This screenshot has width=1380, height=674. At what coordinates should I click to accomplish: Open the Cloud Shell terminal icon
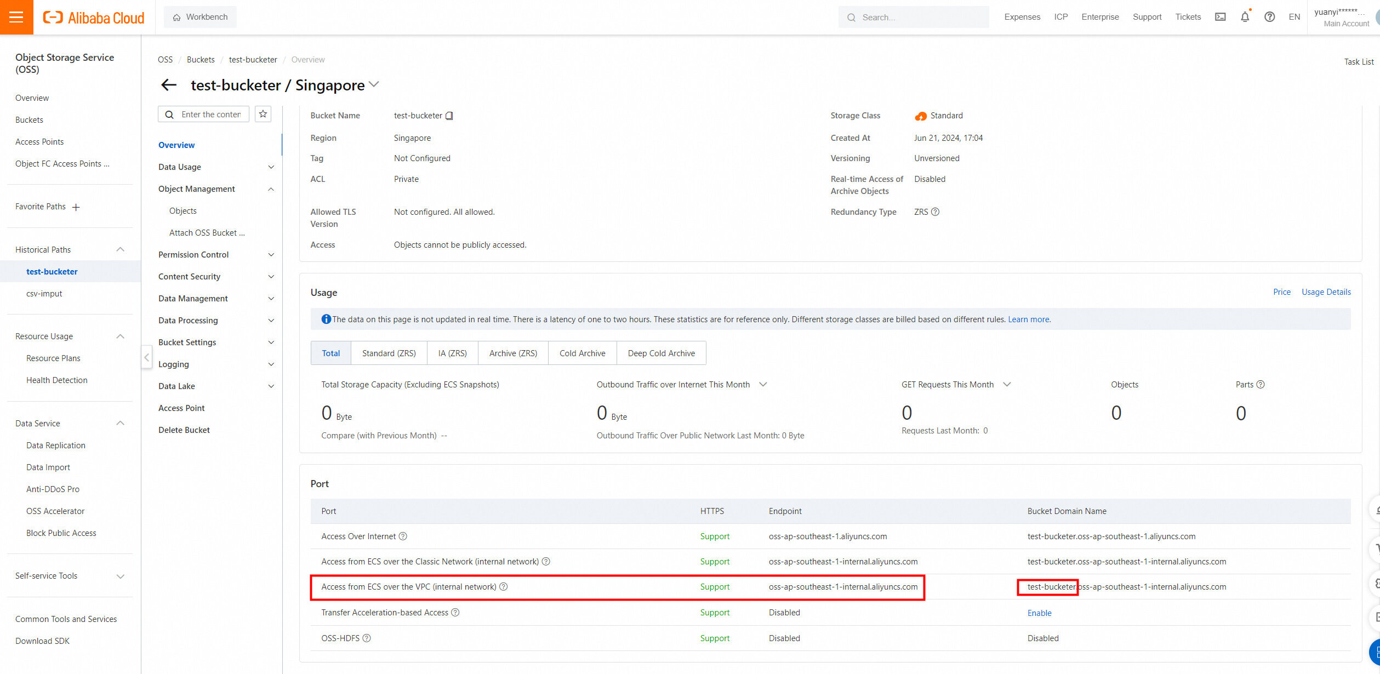tap(1220, 17)
